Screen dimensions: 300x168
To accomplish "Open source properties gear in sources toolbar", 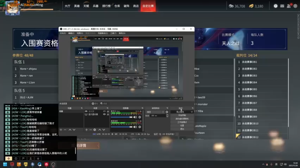I will pyautogui.click(x=95, y=130).
